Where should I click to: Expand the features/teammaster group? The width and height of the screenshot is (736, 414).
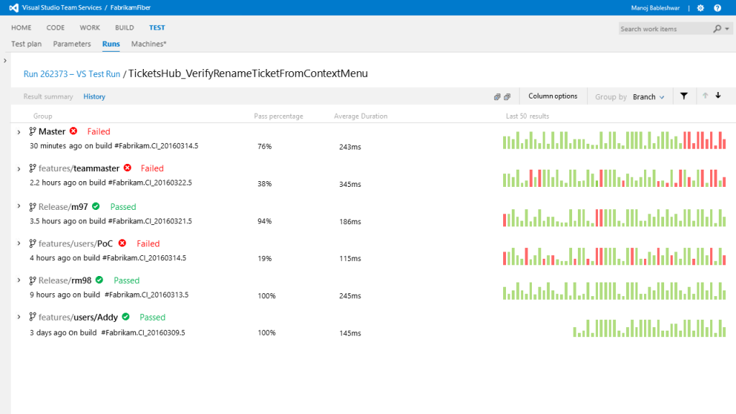[x=19, y=168]
